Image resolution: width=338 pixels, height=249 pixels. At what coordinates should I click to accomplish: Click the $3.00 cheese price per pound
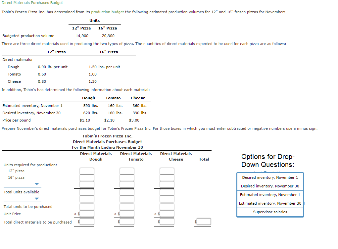[134, 120]
